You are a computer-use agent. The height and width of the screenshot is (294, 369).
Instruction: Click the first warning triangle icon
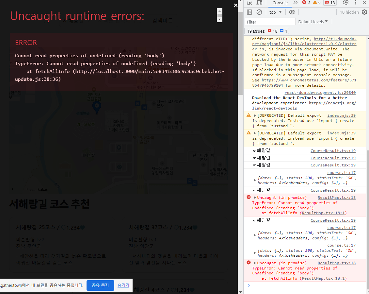(x=249, y=115)
